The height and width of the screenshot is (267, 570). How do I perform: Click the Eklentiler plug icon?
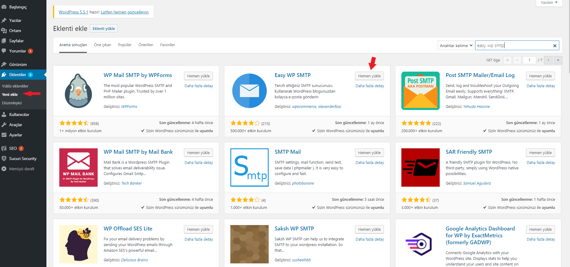(x=4, y=75)
